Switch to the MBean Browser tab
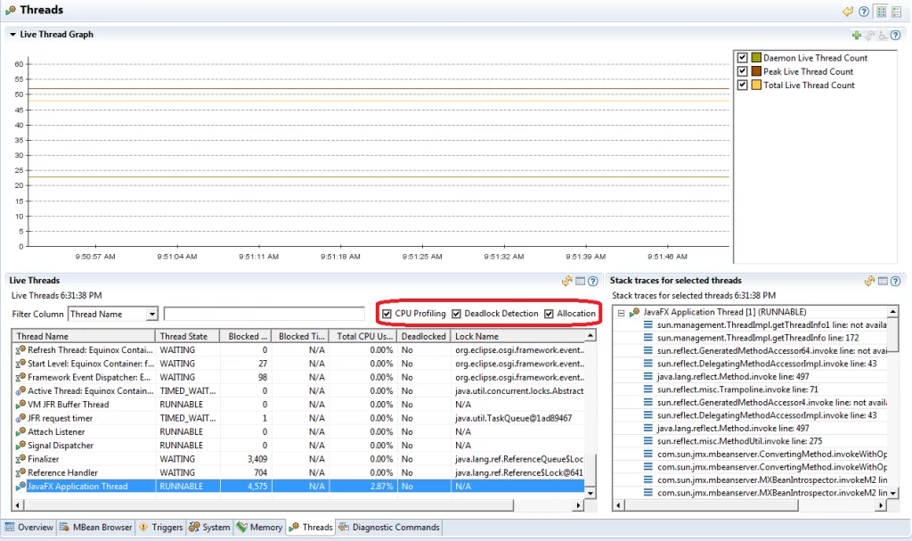Screen dimensions: 912x541 coord(96,528)
